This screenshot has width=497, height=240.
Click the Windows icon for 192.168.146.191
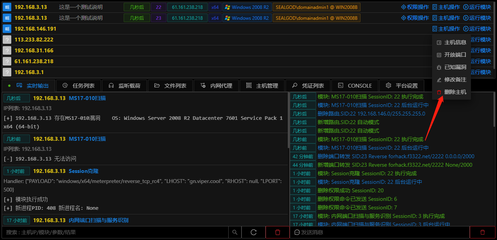click(x=7, y=29)
